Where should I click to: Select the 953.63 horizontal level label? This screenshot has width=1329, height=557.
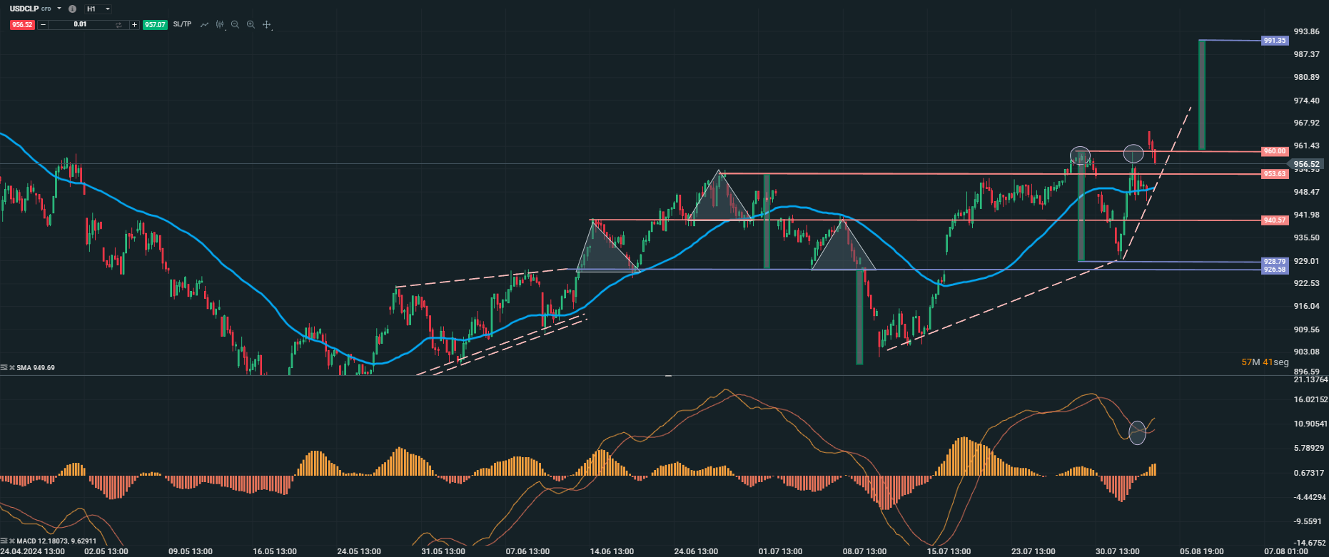point(1274,174)
